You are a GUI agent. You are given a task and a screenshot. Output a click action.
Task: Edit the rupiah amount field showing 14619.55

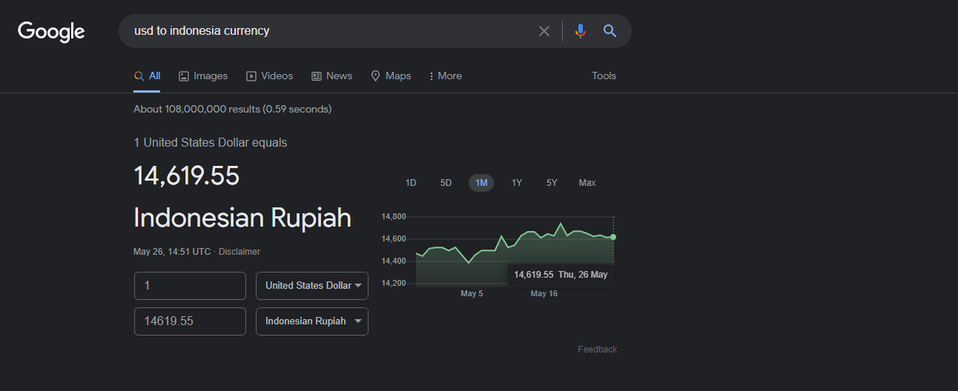pos(190,321)
